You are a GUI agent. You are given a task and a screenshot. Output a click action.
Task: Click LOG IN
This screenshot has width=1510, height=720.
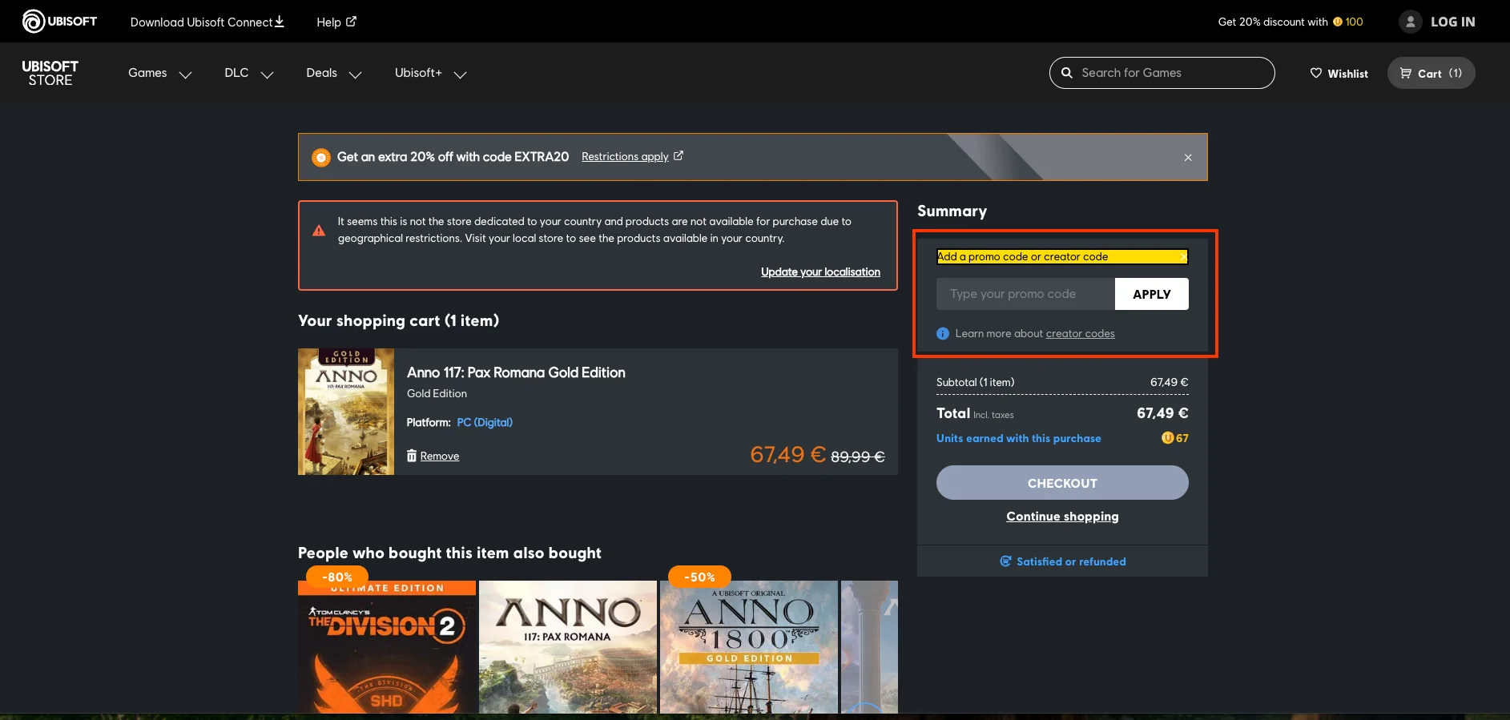pos(1453,22)
